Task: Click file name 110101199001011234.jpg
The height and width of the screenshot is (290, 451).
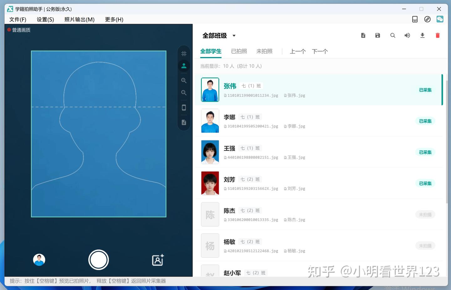Action: pyautogui.click(x=253, y=96)
